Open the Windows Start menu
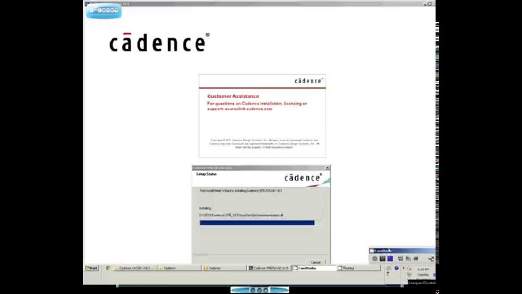522x294 pixels. point(91,268)
